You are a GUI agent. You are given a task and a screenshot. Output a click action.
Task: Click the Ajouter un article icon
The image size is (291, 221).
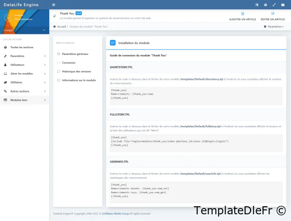click(x=243, y=14)
